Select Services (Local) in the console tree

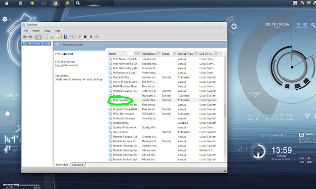pos(37,43)
